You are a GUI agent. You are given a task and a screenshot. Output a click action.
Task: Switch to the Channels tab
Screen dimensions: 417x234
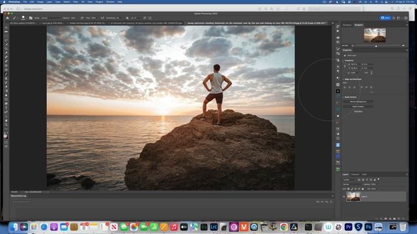pos(355,174)
